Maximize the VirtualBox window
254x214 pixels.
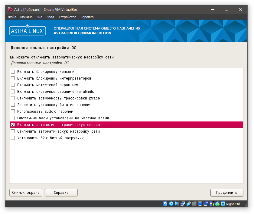coord(226,10)
